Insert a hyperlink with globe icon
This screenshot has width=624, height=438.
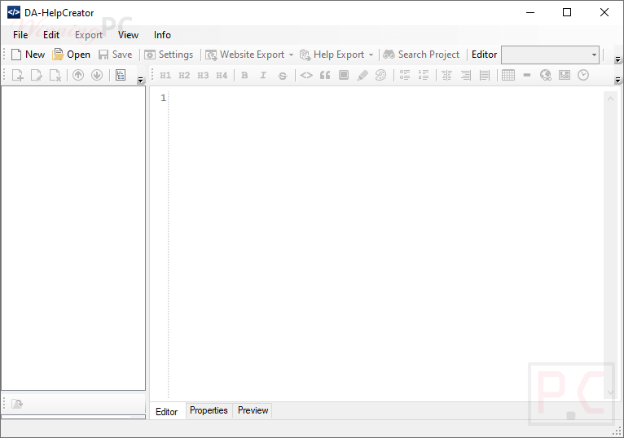(546, 75)
